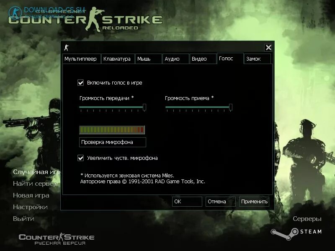This screenshot has height=251, width=335.
Task: Open 'Найти сервер' from main menu
Action: coord(35,184)
